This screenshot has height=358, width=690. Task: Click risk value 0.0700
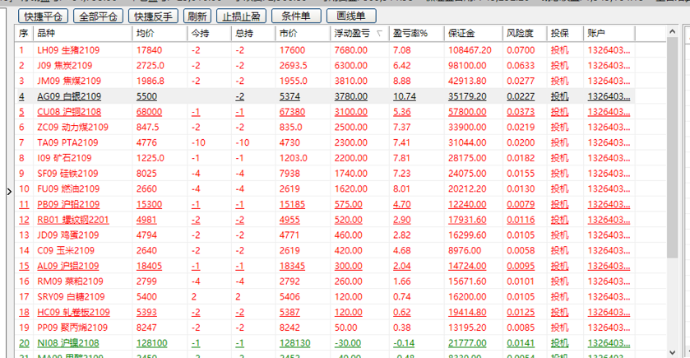click(x=521, y=50)
